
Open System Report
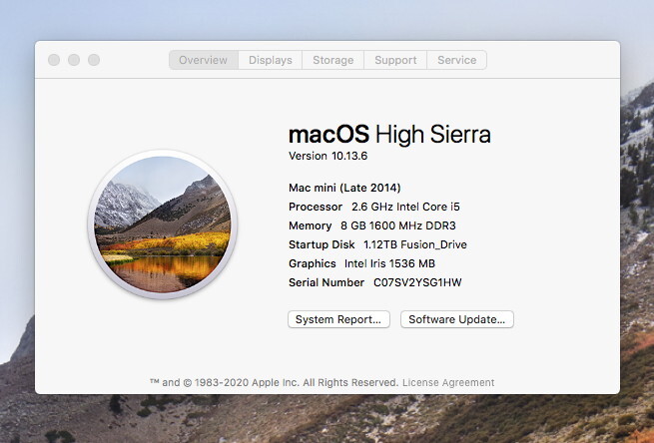pyautogui.click(x=338, y=319)
